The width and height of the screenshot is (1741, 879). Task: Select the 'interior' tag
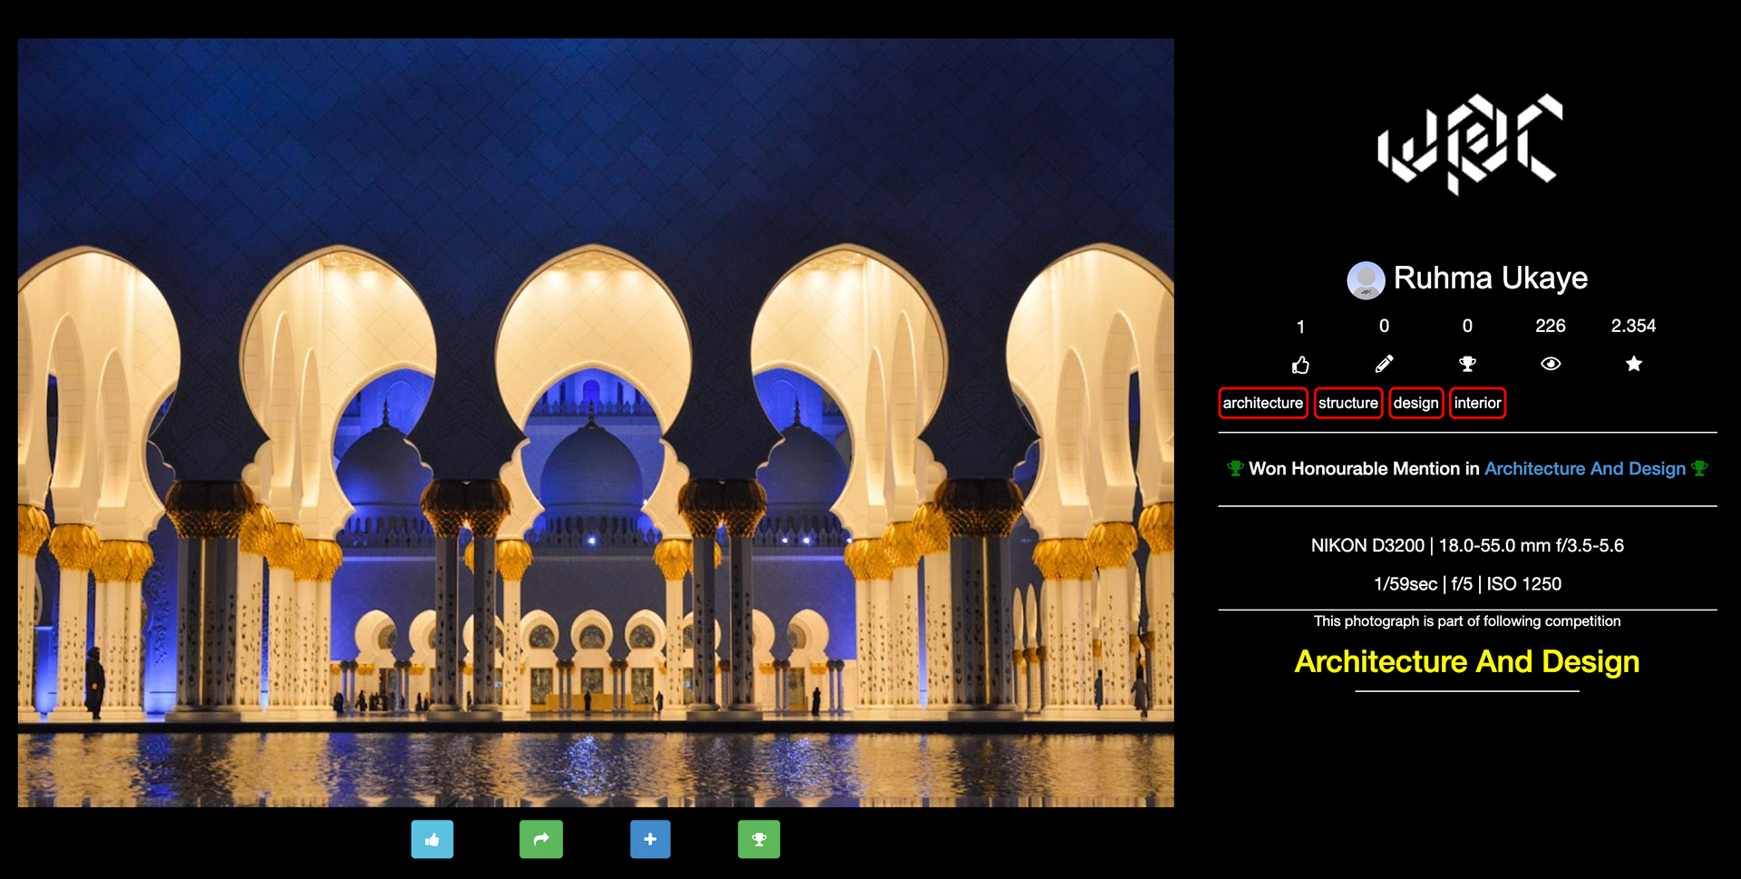pos(1478,403)
